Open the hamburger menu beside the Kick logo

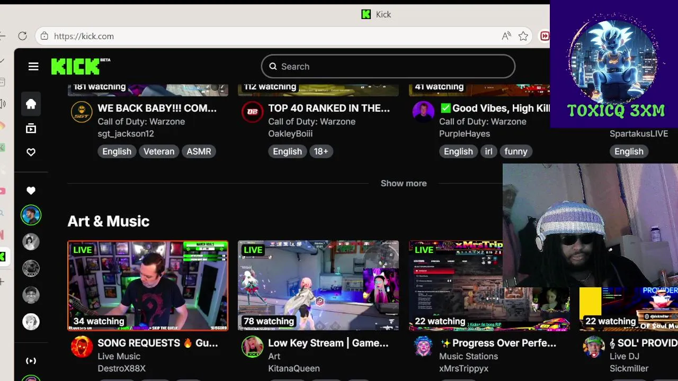[x=33, y=66]
